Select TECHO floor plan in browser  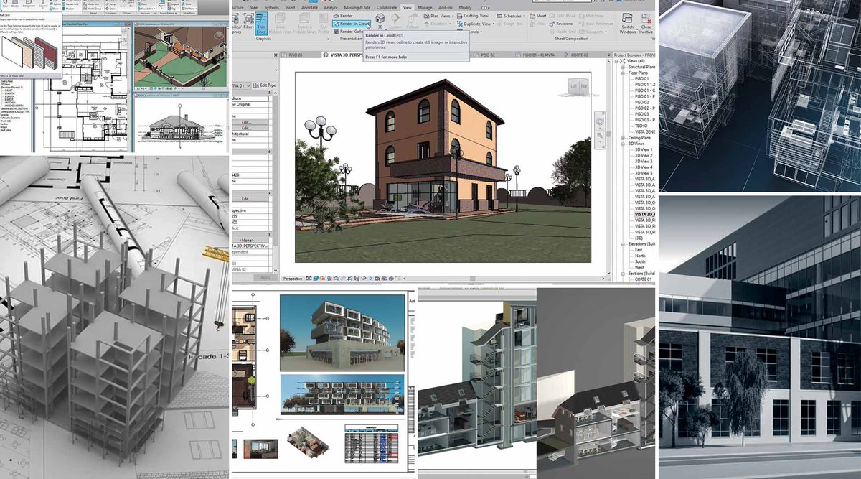click(x=641, y=126)
